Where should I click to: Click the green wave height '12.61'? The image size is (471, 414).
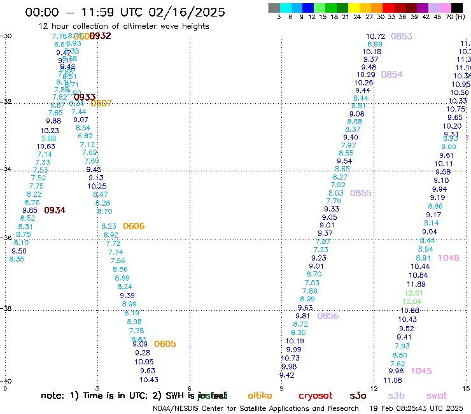[414, 293]
